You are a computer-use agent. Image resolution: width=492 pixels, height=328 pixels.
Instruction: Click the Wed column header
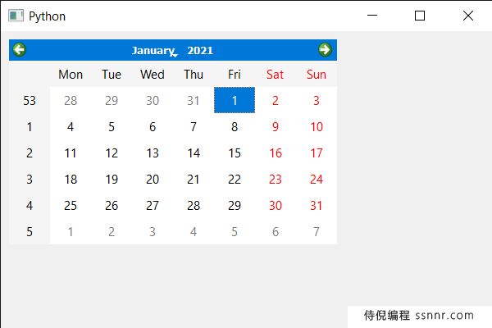[153, 75]
